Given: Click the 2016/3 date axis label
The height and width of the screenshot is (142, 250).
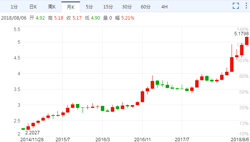Looking at the screenshot, I should (102, 139).
